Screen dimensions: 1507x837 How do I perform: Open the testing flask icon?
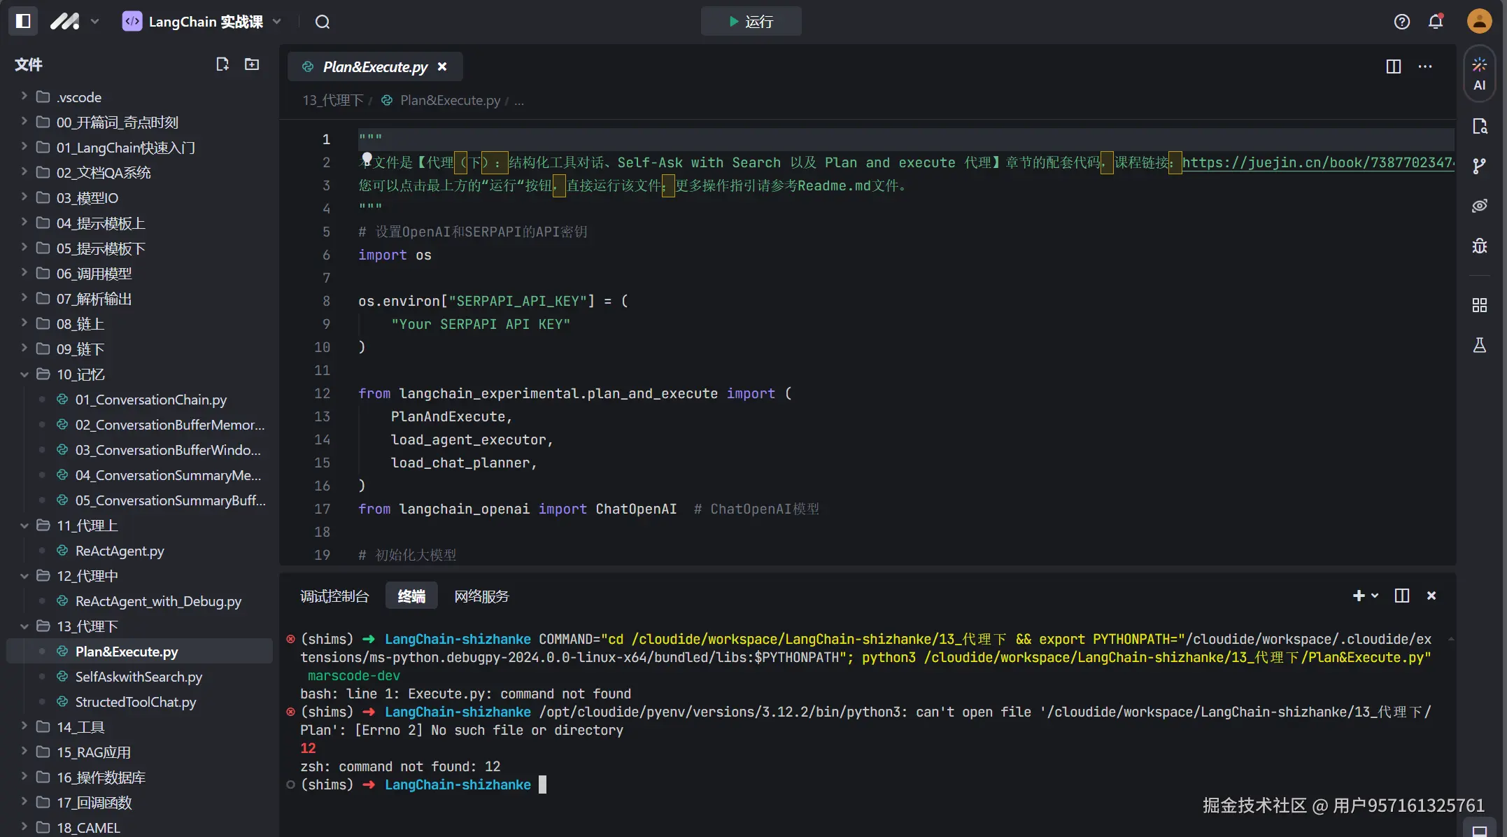click(x=1479, y=345)
